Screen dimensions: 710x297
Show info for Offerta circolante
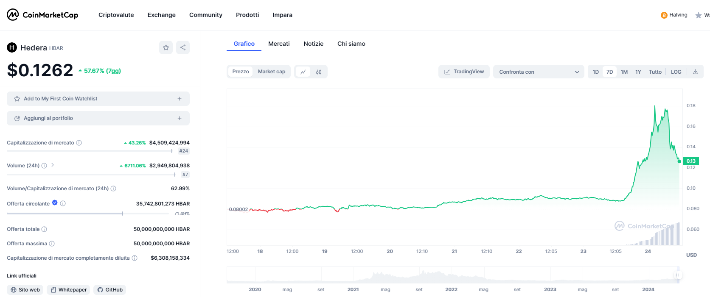point(63,203)
